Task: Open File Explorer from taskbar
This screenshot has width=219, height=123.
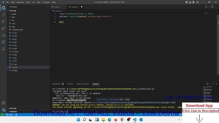Action: [103, 120]
